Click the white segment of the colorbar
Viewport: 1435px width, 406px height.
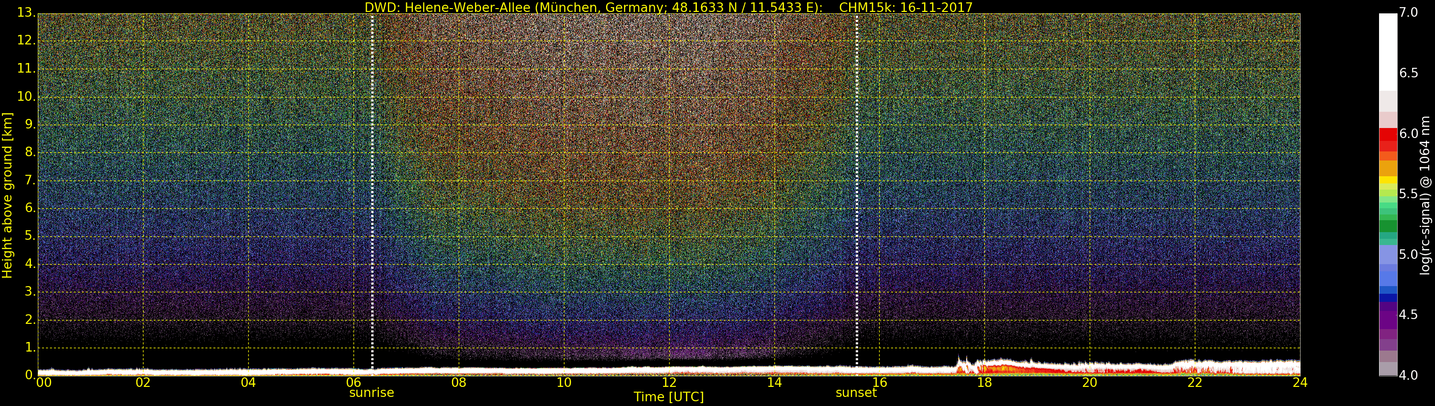[x=1388, y=52]
